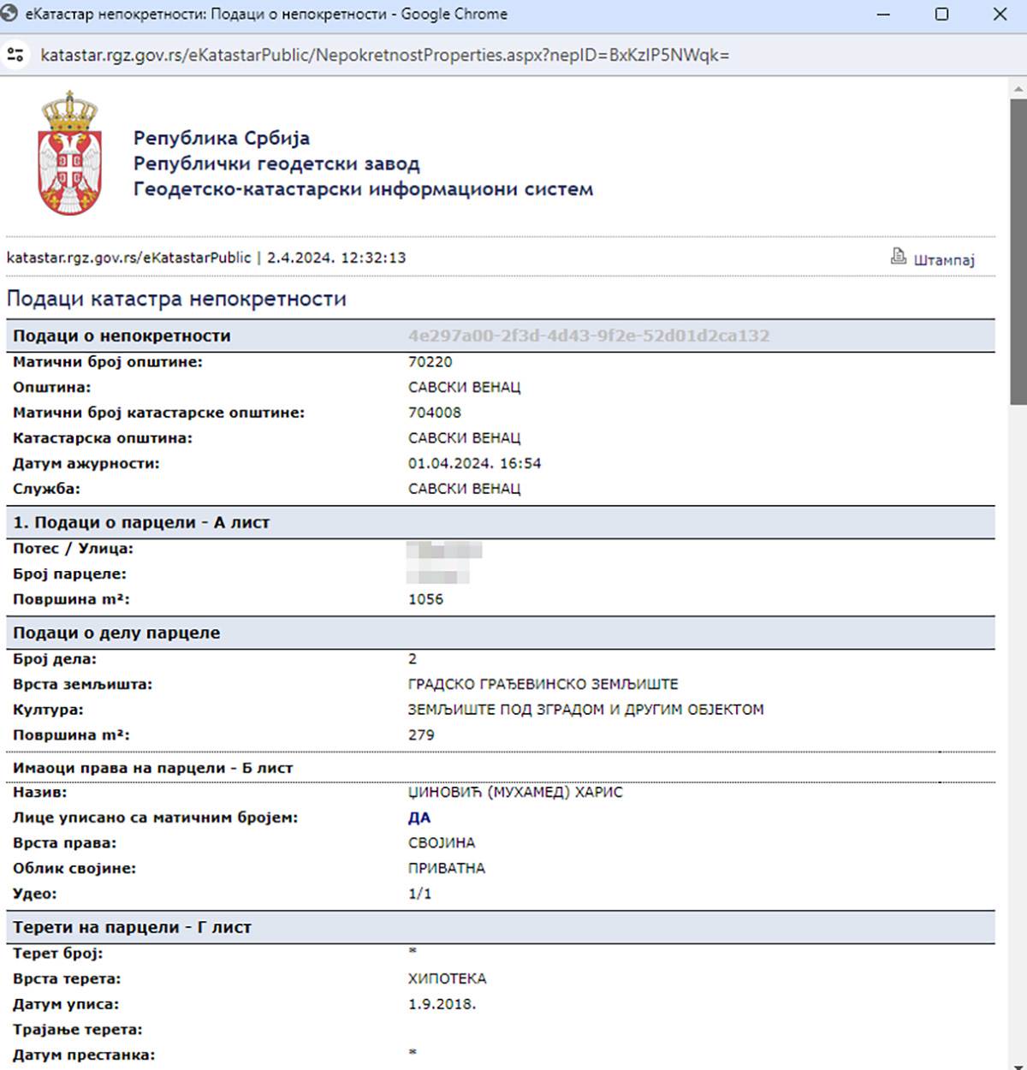Close the eКатастар popup window
This screenshot has width=1027, height=1070.
point(999,15)
